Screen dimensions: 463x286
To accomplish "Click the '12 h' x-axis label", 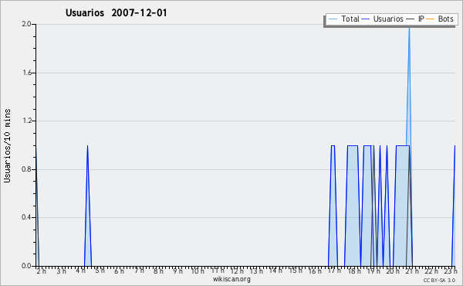I will coord(237,271).
